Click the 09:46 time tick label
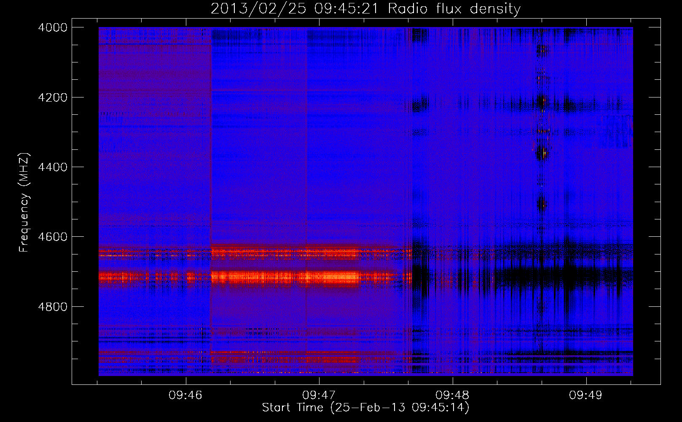The width and height of the screenshot is (682, 422). (x=185, y=395)
